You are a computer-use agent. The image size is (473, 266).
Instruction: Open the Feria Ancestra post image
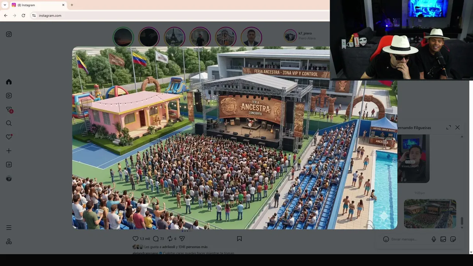pos(235,138)
